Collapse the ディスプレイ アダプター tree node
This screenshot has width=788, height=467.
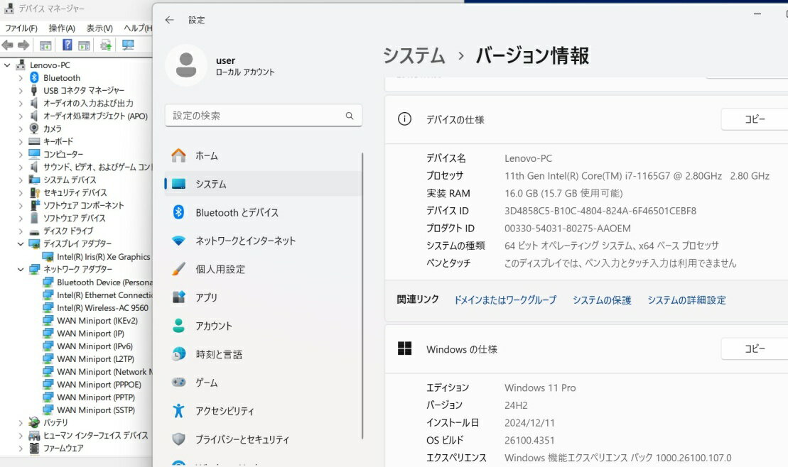pyautogui.click(x=20, y=244)
